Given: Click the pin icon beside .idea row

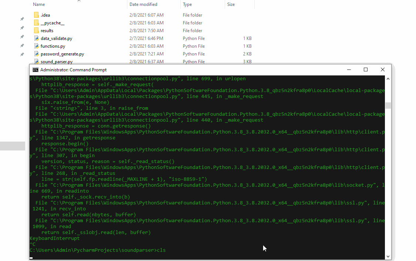Looking at the screenshot, I should [x=22, y=19].
